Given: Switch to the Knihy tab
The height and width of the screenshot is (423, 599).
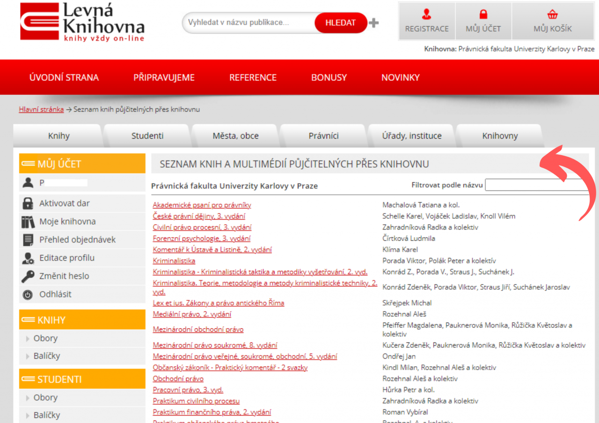Looking at the screenshot, I should coord(58,136).
